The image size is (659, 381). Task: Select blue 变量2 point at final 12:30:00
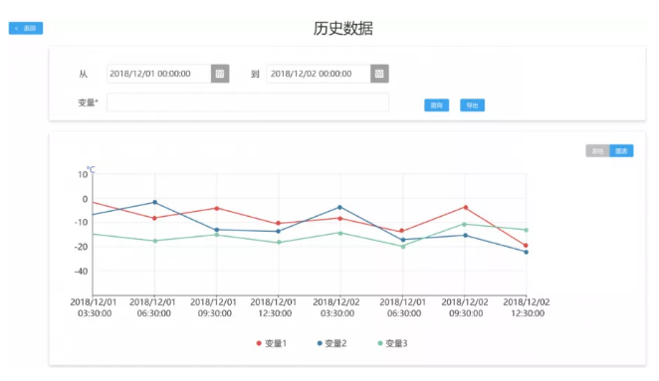click(527, 252)
